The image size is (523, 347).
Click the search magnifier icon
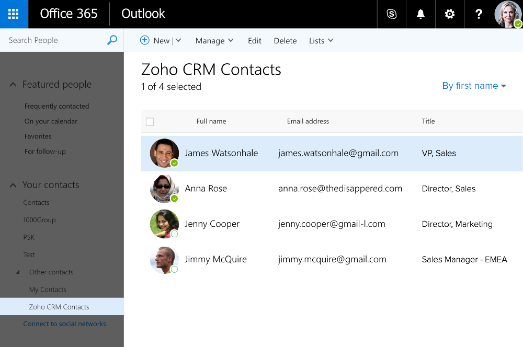click(112, 40)
